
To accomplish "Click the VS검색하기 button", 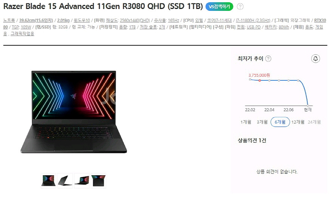I will click(x=219, y=7).
